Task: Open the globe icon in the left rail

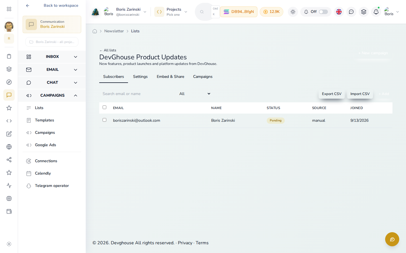Action: point(9,147)
